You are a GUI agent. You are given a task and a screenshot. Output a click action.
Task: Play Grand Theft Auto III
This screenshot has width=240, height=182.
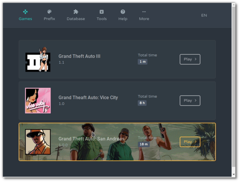[x=190, y=59]
